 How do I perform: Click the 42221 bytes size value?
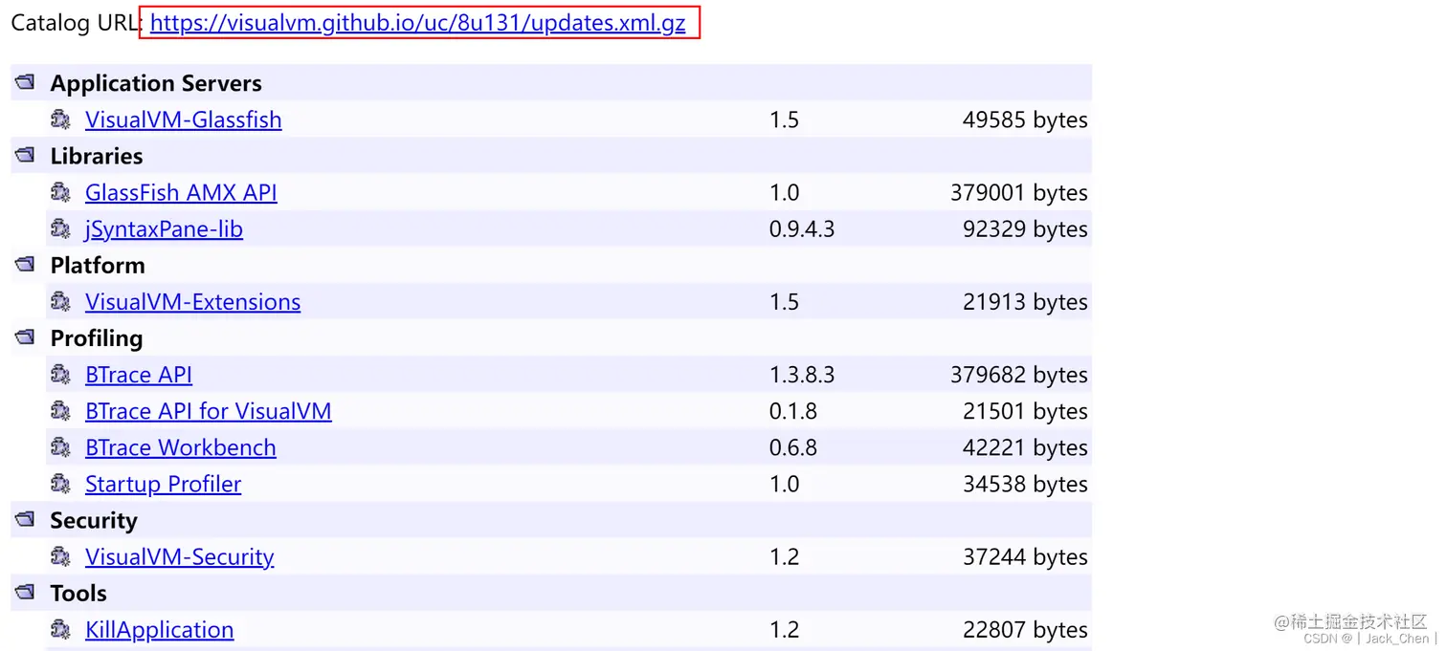(1025, 447)
